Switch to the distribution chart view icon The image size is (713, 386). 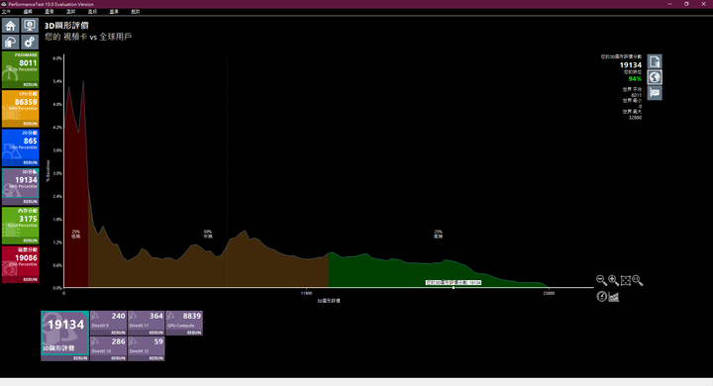614,297
